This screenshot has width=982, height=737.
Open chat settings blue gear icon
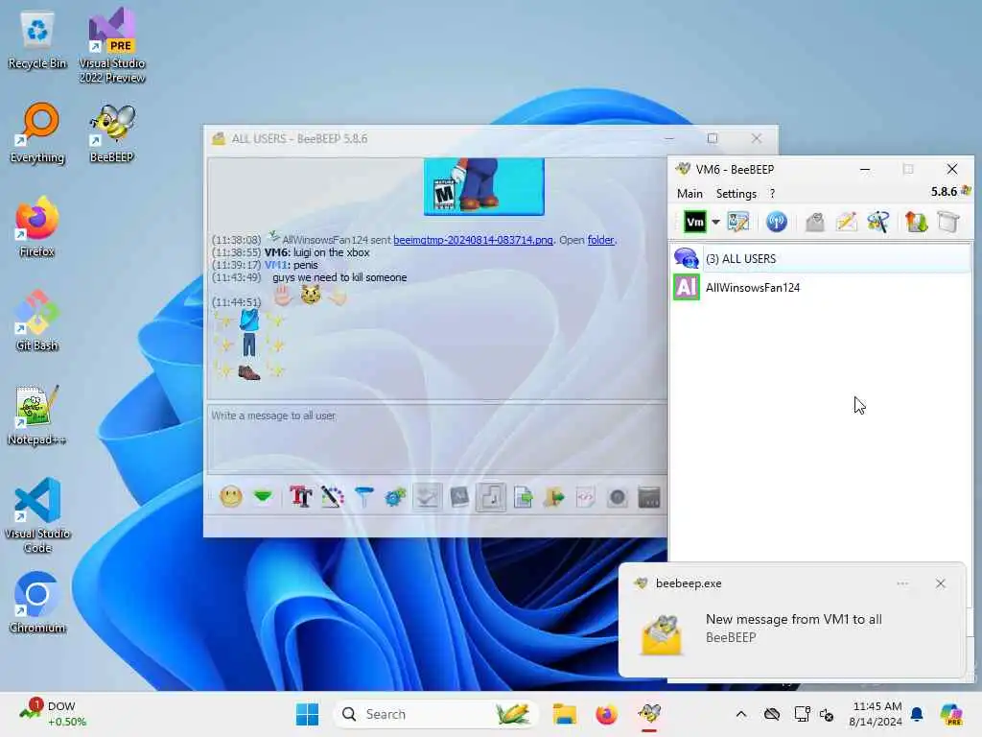(x=395, y=498)
